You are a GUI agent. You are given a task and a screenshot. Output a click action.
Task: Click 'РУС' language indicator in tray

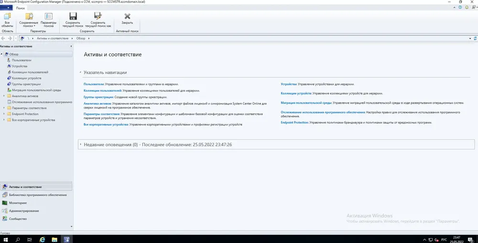[x=444, y=240]
